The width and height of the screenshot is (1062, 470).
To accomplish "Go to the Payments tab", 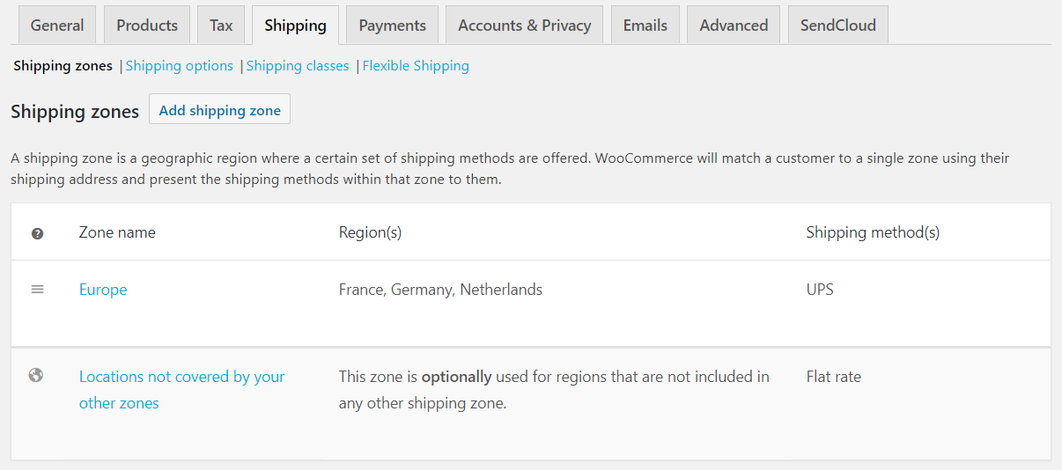I will 392,25.
